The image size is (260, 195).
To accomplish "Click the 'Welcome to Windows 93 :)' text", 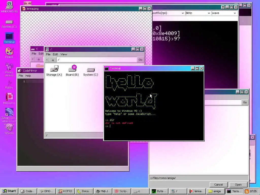I will tap(123, 111).
